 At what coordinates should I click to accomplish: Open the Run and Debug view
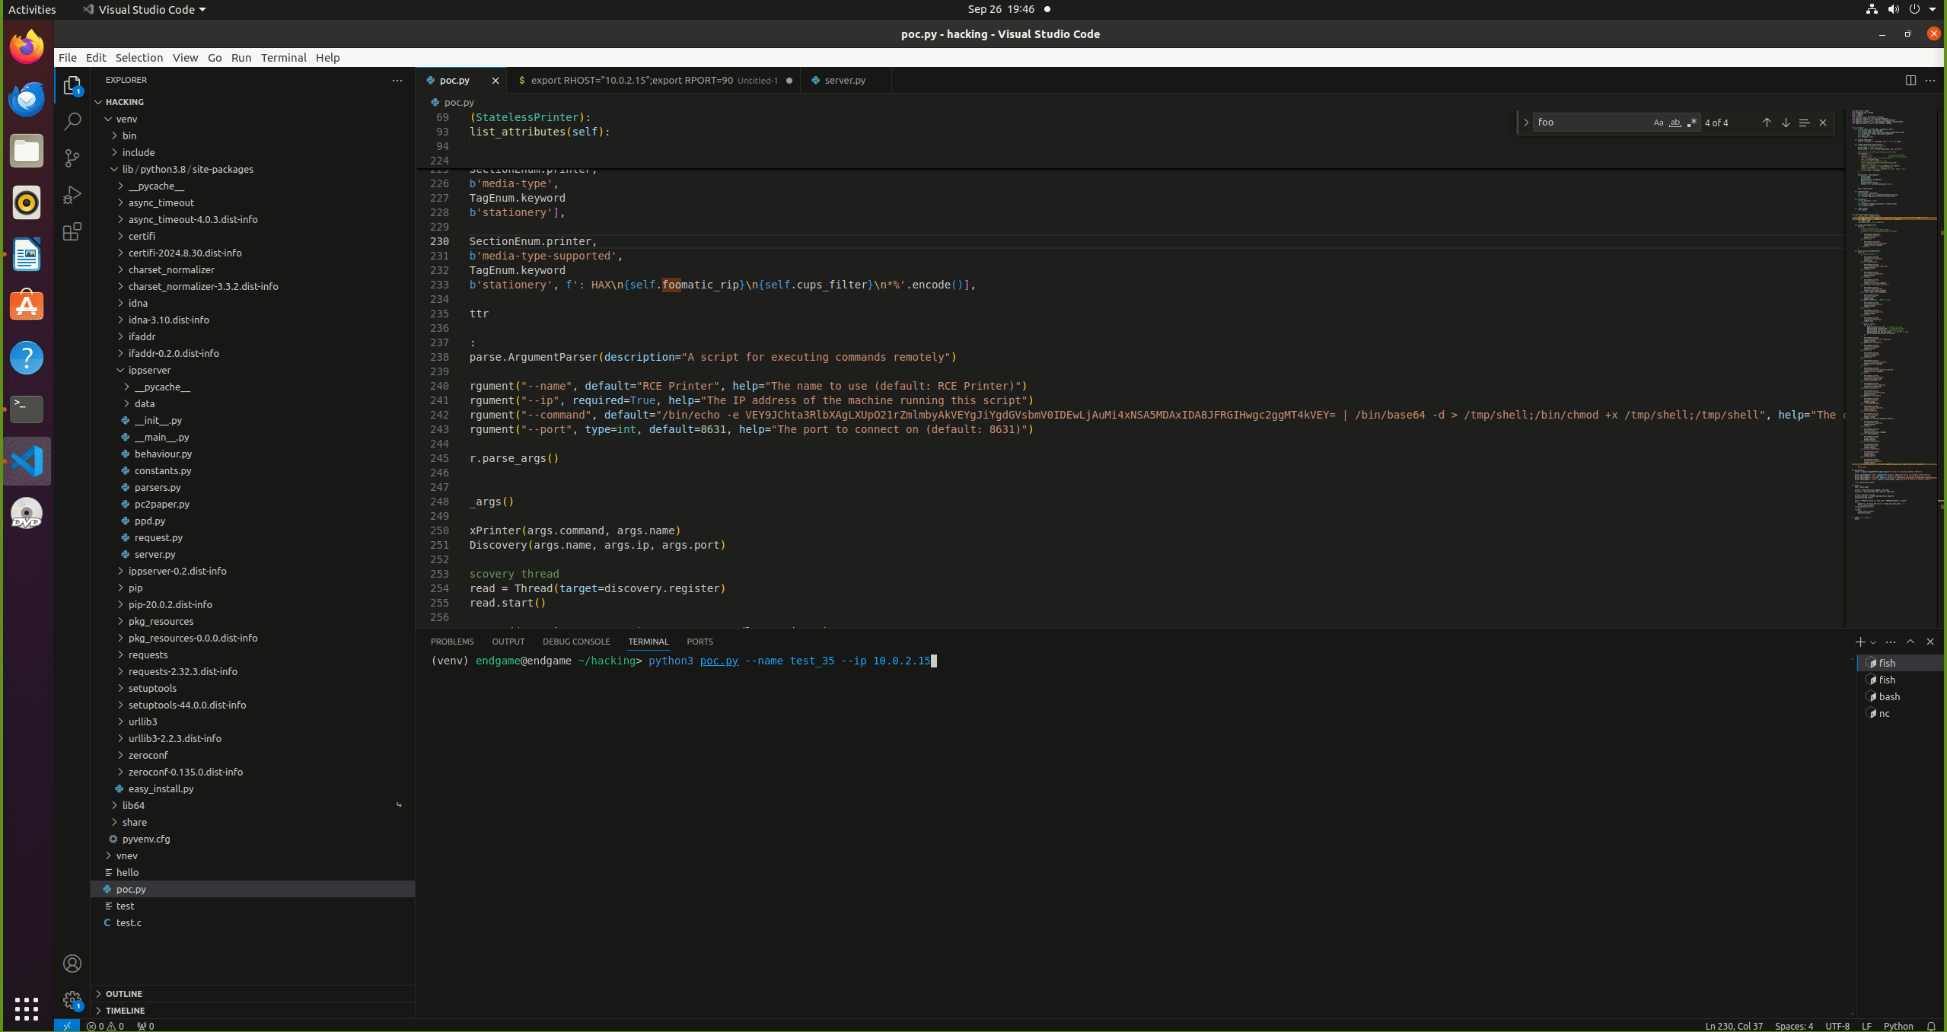(x=72, y=195)
